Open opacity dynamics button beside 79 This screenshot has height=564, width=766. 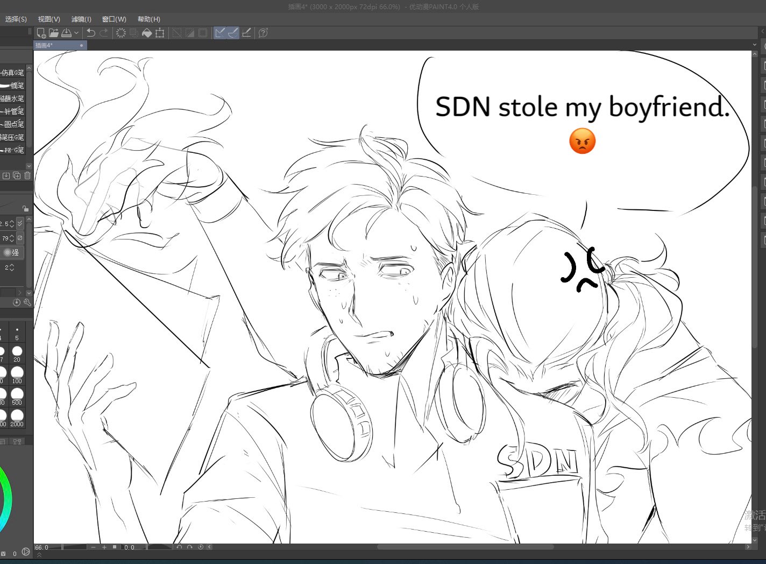[x=20, y=237]
